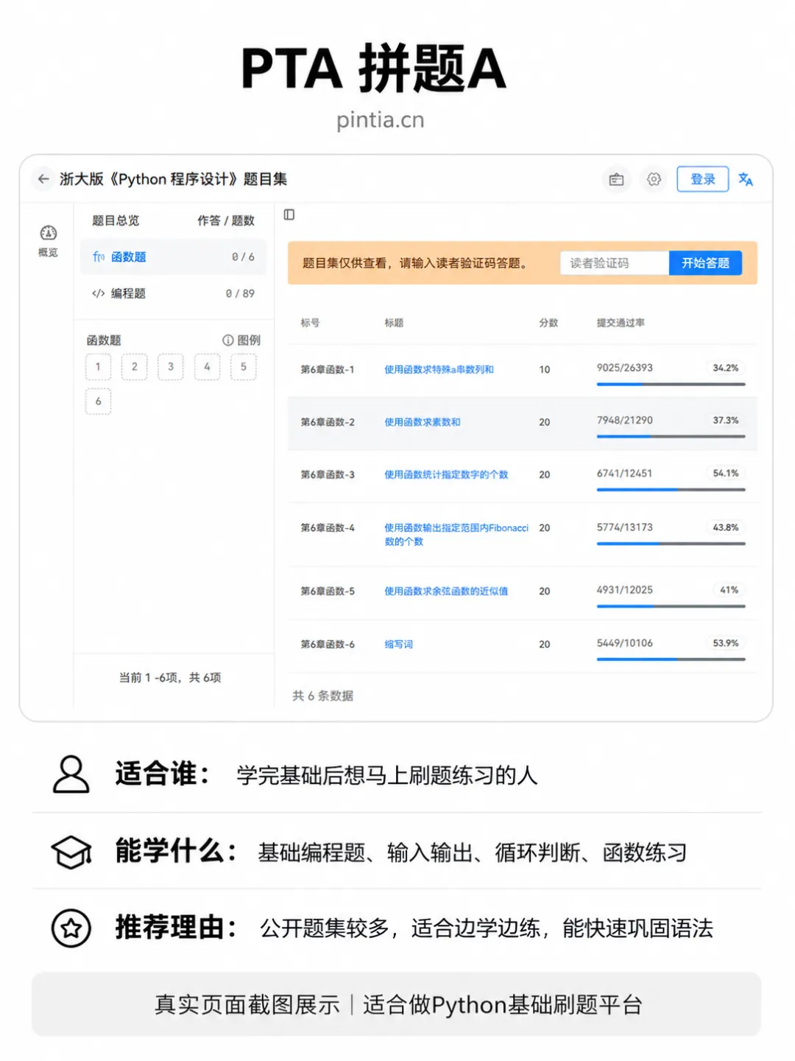Click row label 第6章函数-6
This screenshot has width=795, height=1061.
click(328, 644)
